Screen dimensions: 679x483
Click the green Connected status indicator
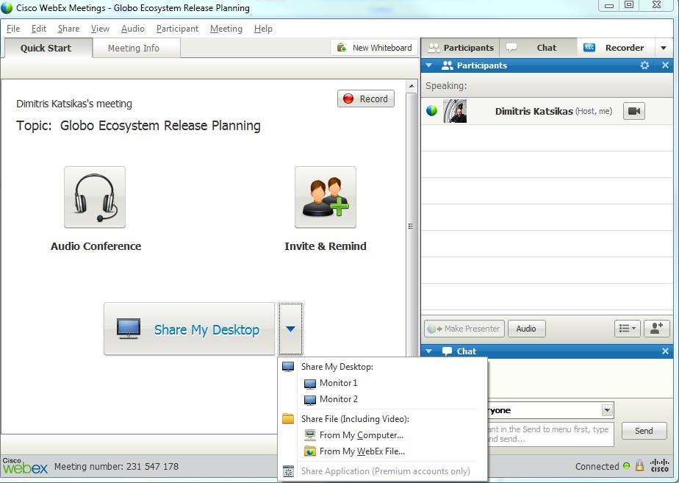(626, 465)
